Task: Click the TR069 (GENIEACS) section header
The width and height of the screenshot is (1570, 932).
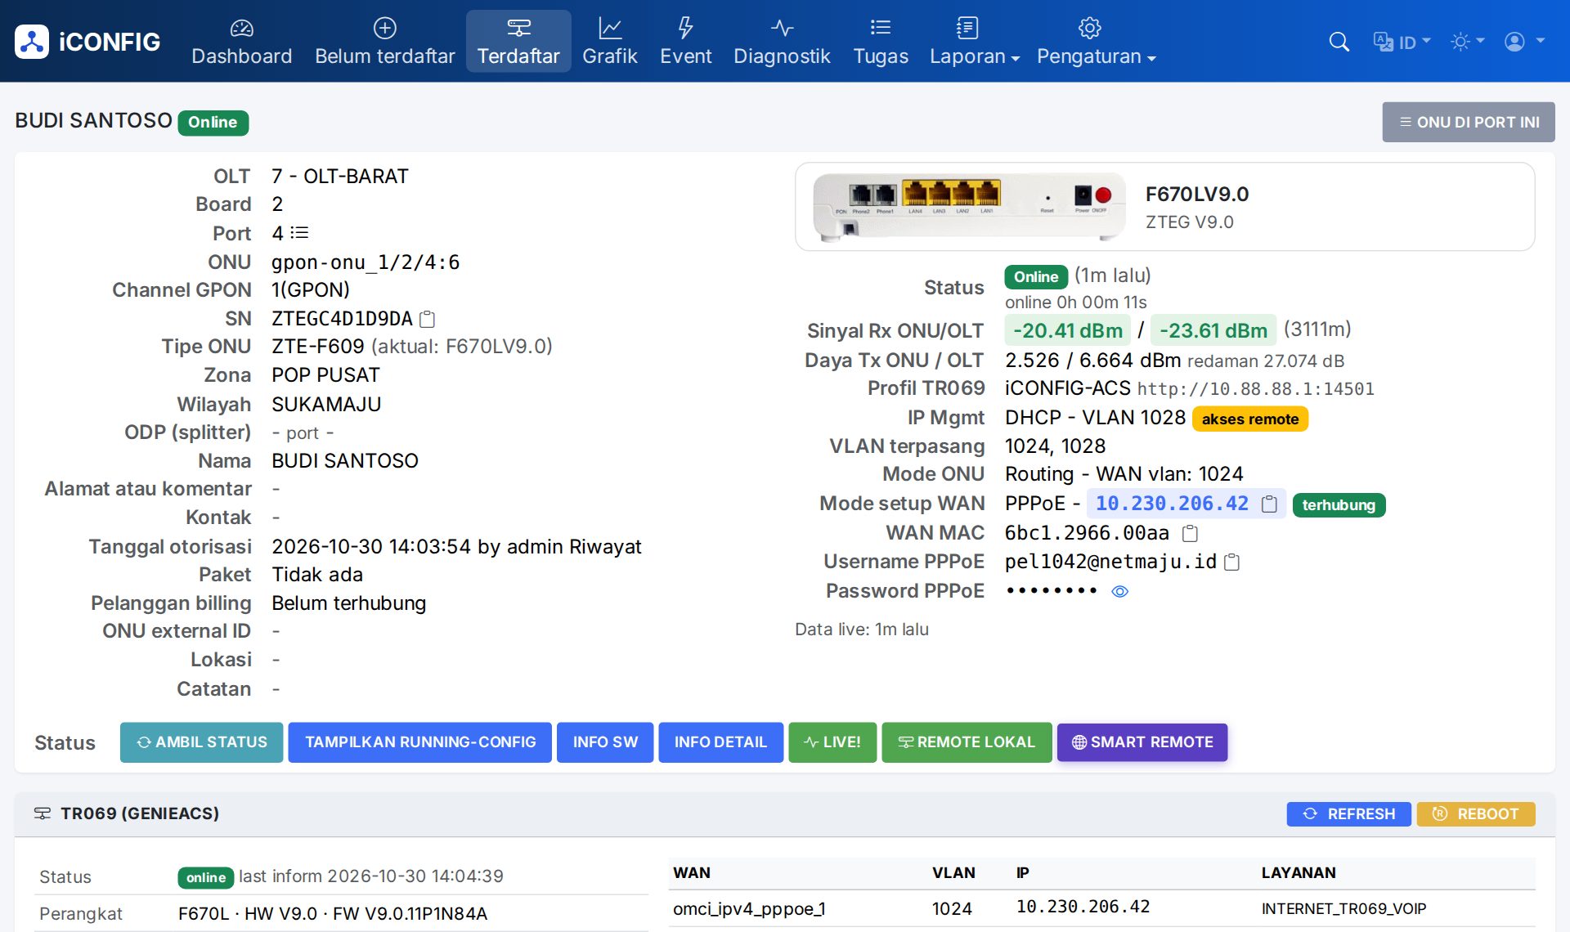Action: pos(140,813)
